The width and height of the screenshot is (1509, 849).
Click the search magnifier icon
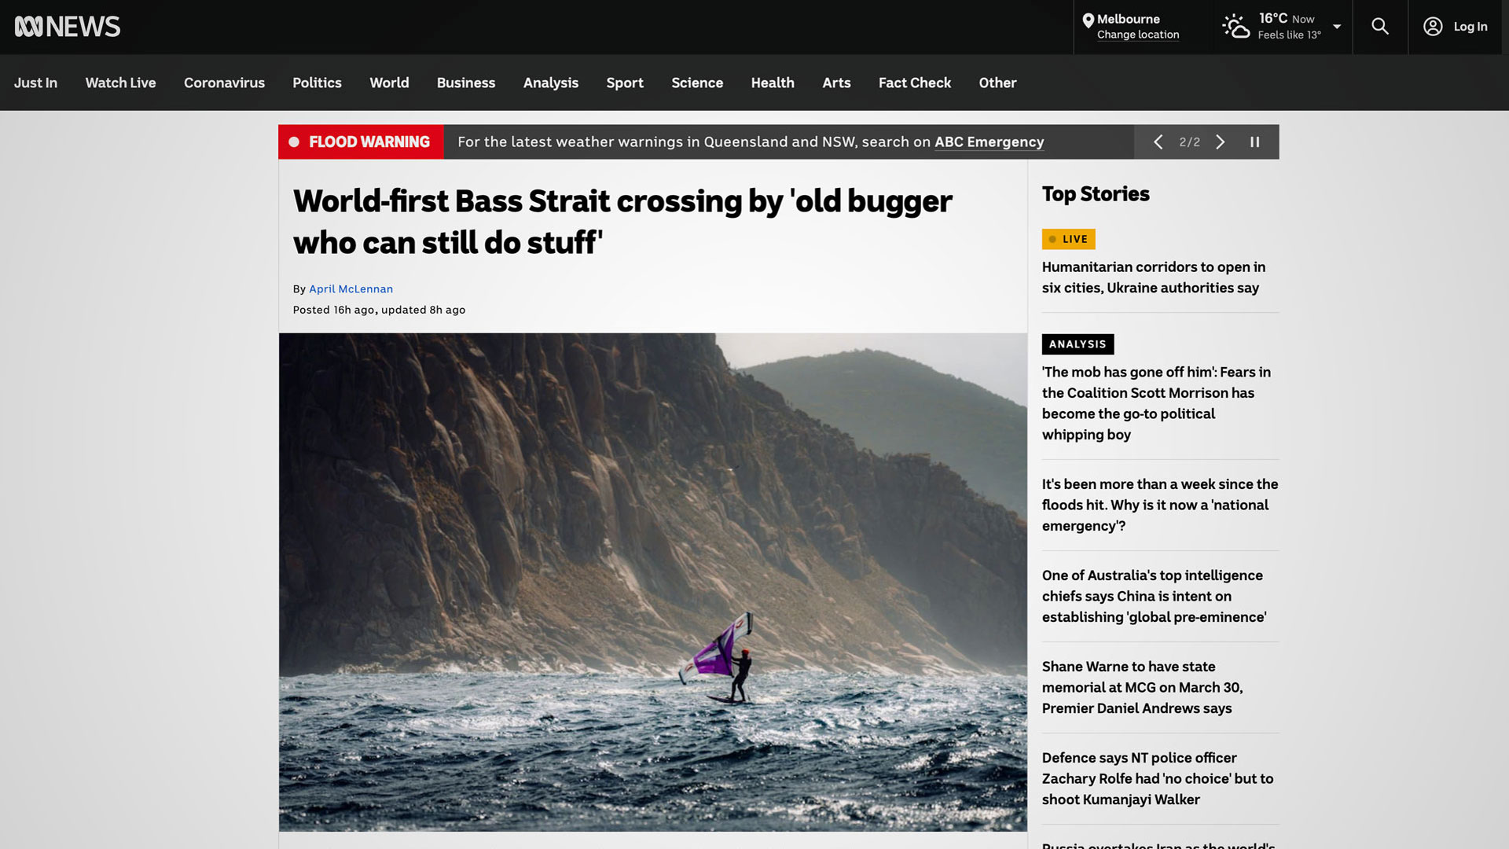pyautogui.click(x=1380, y=27)
